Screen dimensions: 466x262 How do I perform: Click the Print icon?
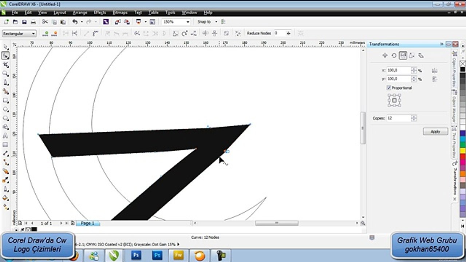(33, 22)
